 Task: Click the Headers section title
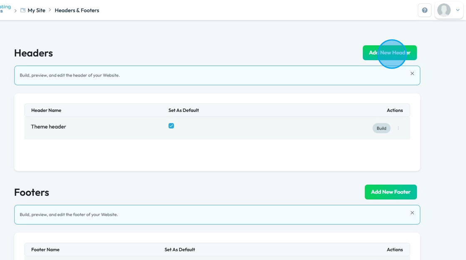point(33,53)
